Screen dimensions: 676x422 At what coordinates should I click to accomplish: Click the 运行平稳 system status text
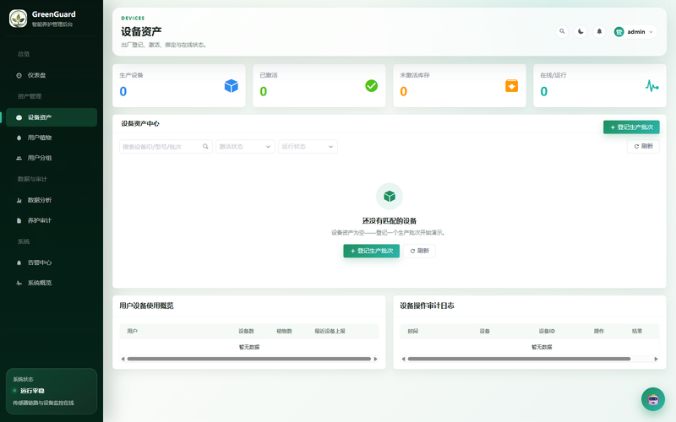coord(32,391)
